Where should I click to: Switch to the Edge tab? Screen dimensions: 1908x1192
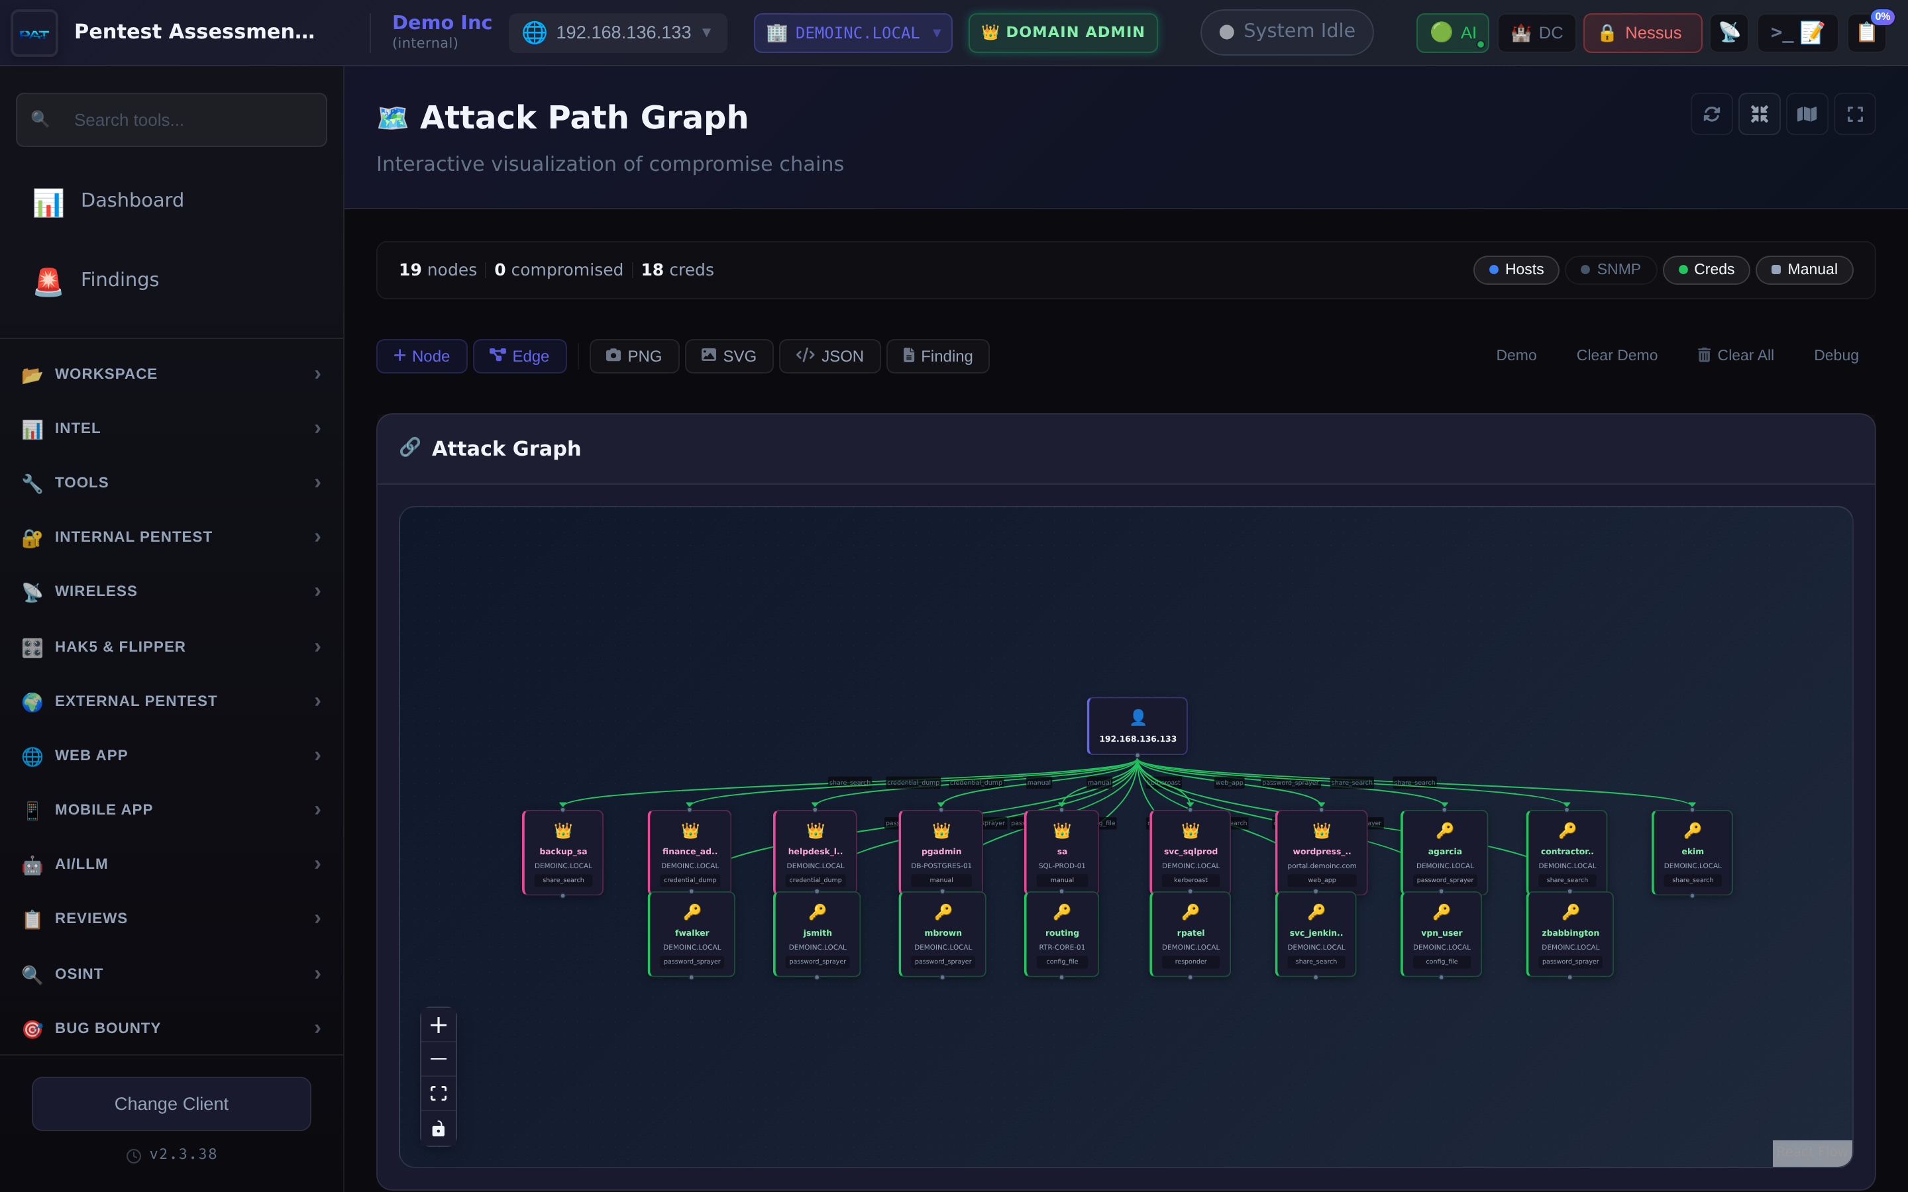(519, 356)
